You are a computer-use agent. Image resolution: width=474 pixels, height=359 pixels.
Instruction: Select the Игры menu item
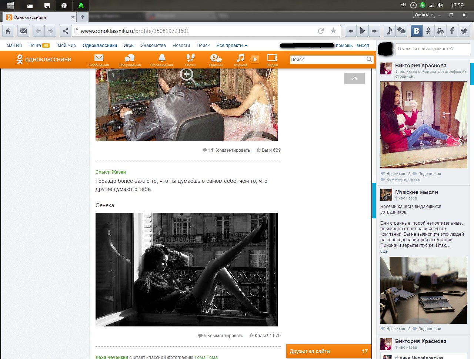coord(129,46)
